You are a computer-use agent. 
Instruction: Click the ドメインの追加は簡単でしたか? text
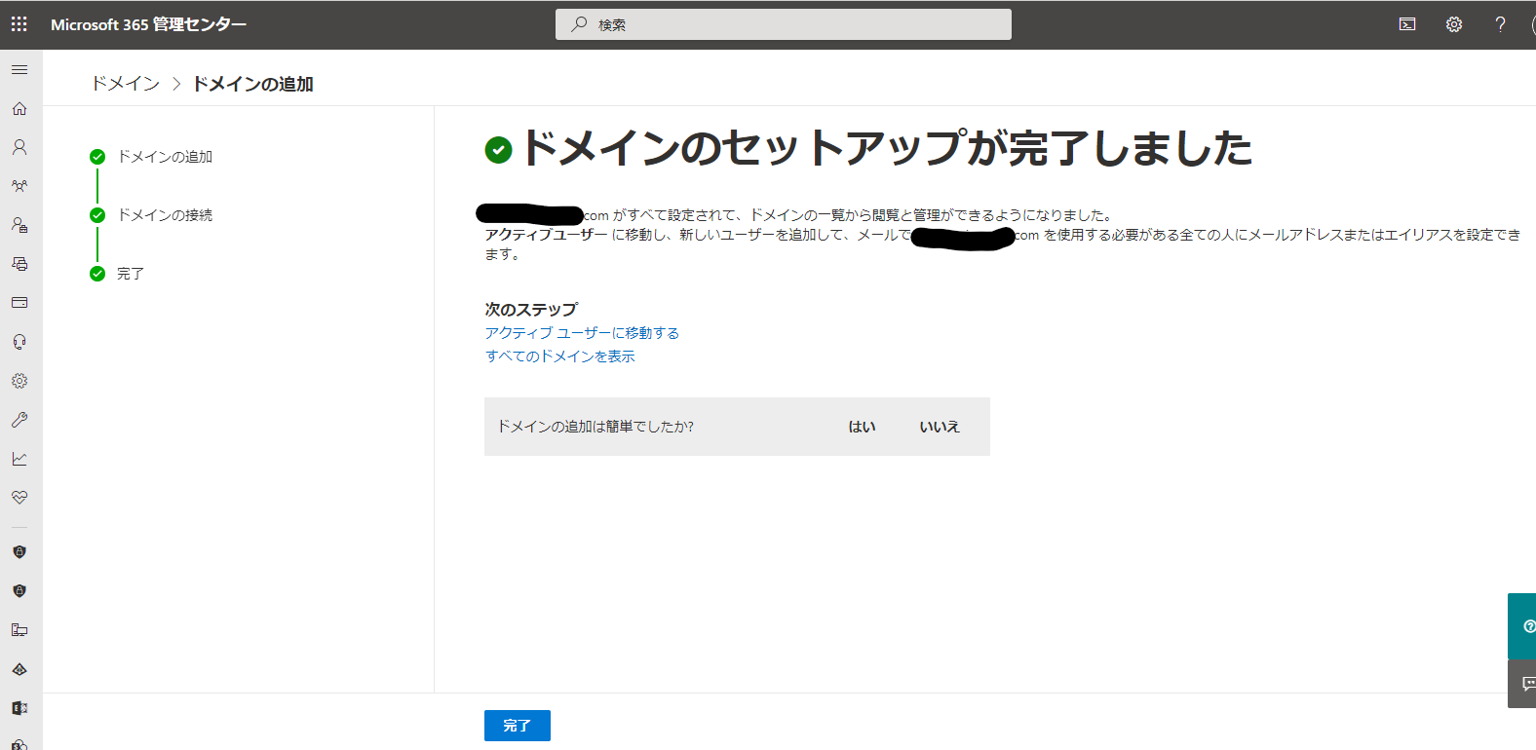coord(595,427)
